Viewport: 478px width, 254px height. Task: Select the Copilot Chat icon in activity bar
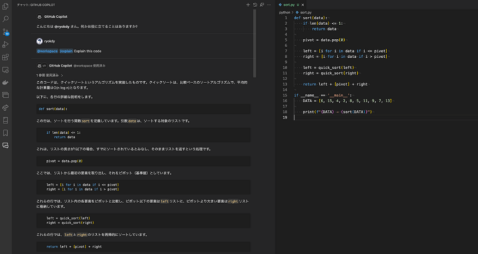[6, 145]
